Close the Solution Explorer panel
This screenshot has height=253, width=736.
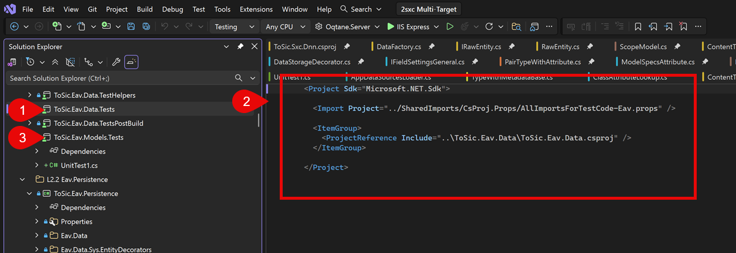[x=255, y=46]
